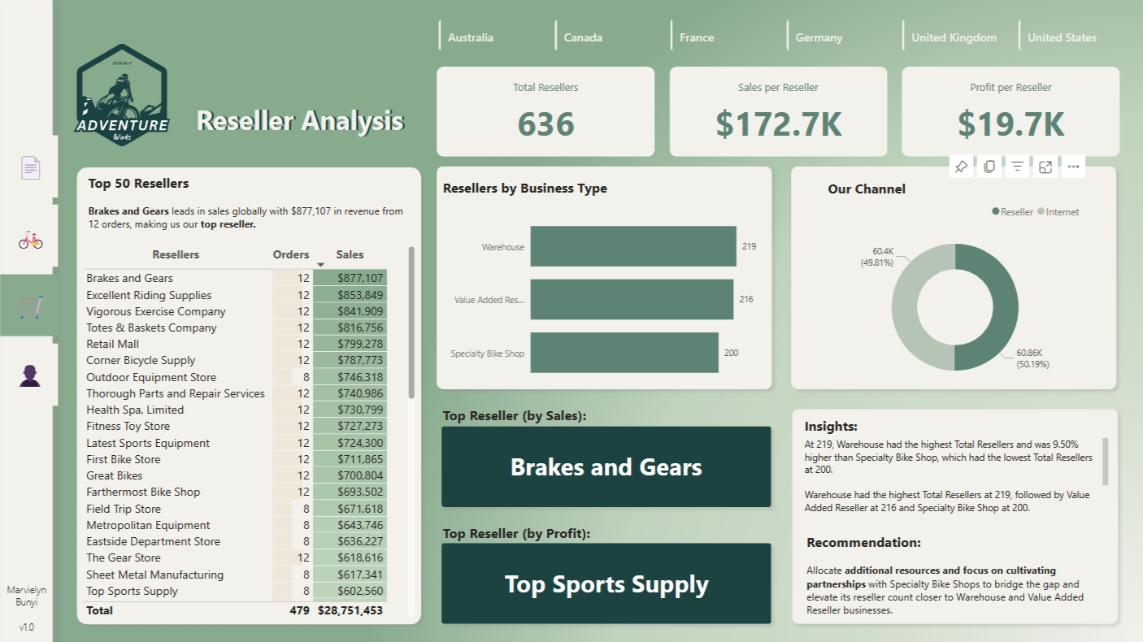
Task: Select the Brakes and Gears table row
Action: 236,278
